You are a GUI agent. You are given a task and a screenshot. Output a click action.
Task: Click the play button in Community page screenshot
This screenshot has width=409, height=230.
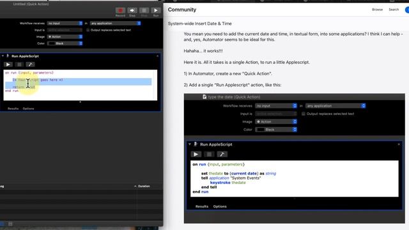(x=196, y=154)
